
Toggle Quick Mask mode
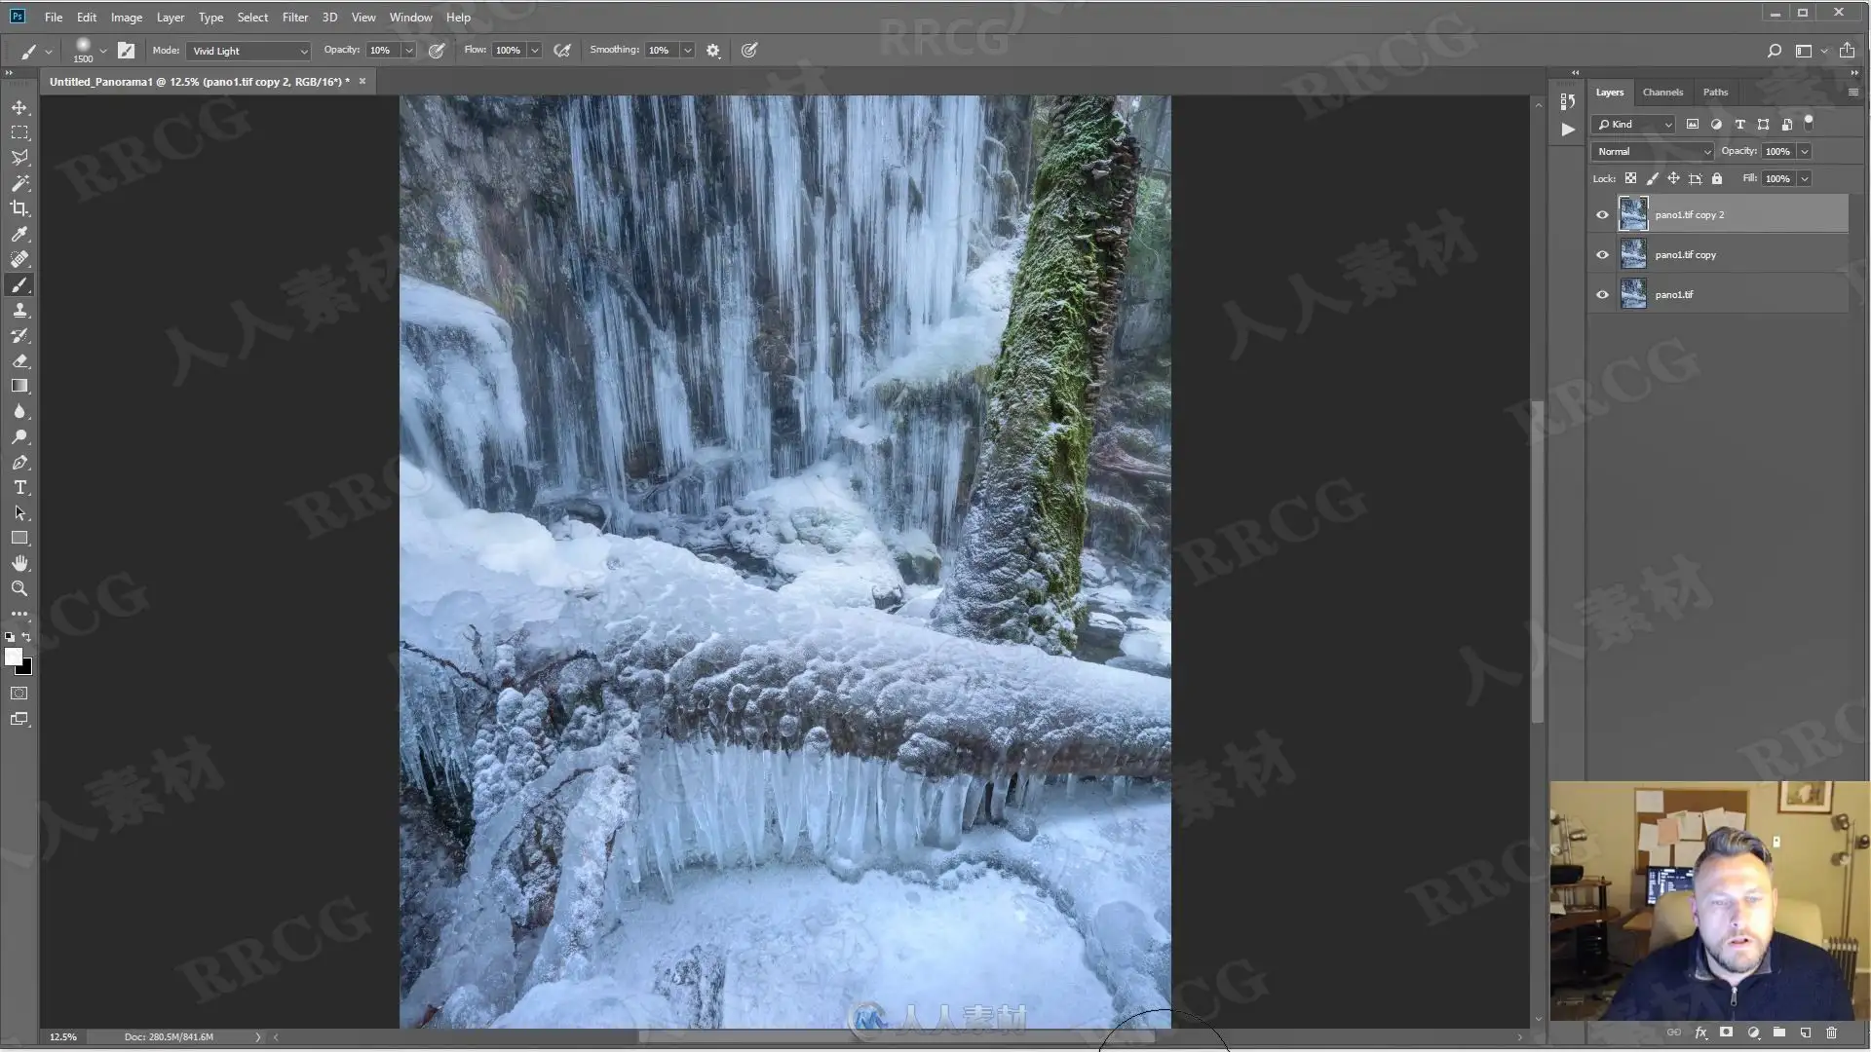19,694
